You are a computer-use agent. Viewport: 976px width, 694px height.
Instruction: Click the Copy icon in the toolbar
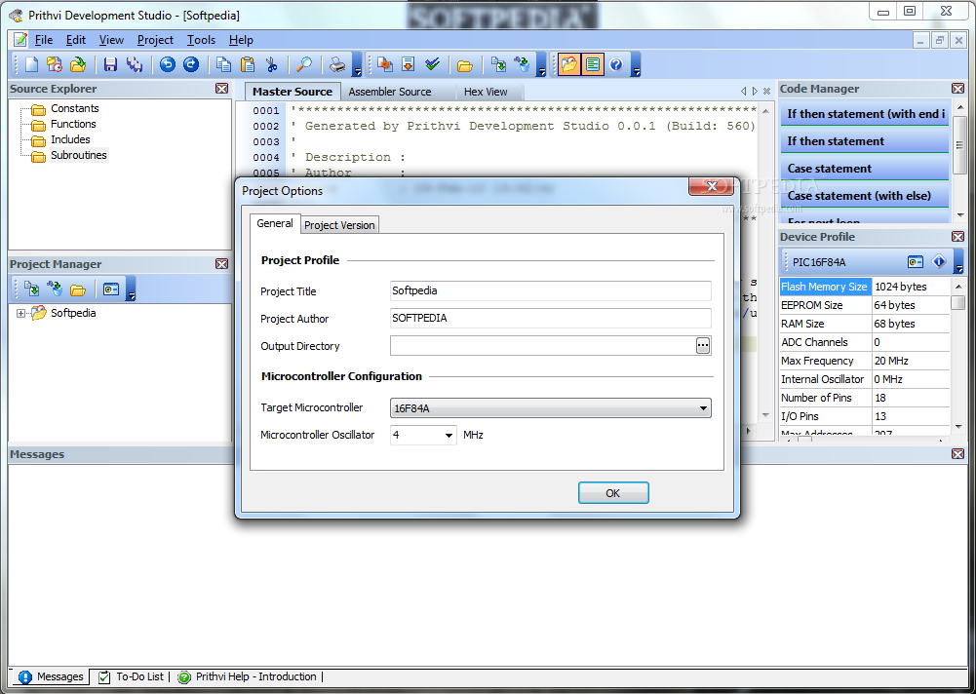coord(223,64)
